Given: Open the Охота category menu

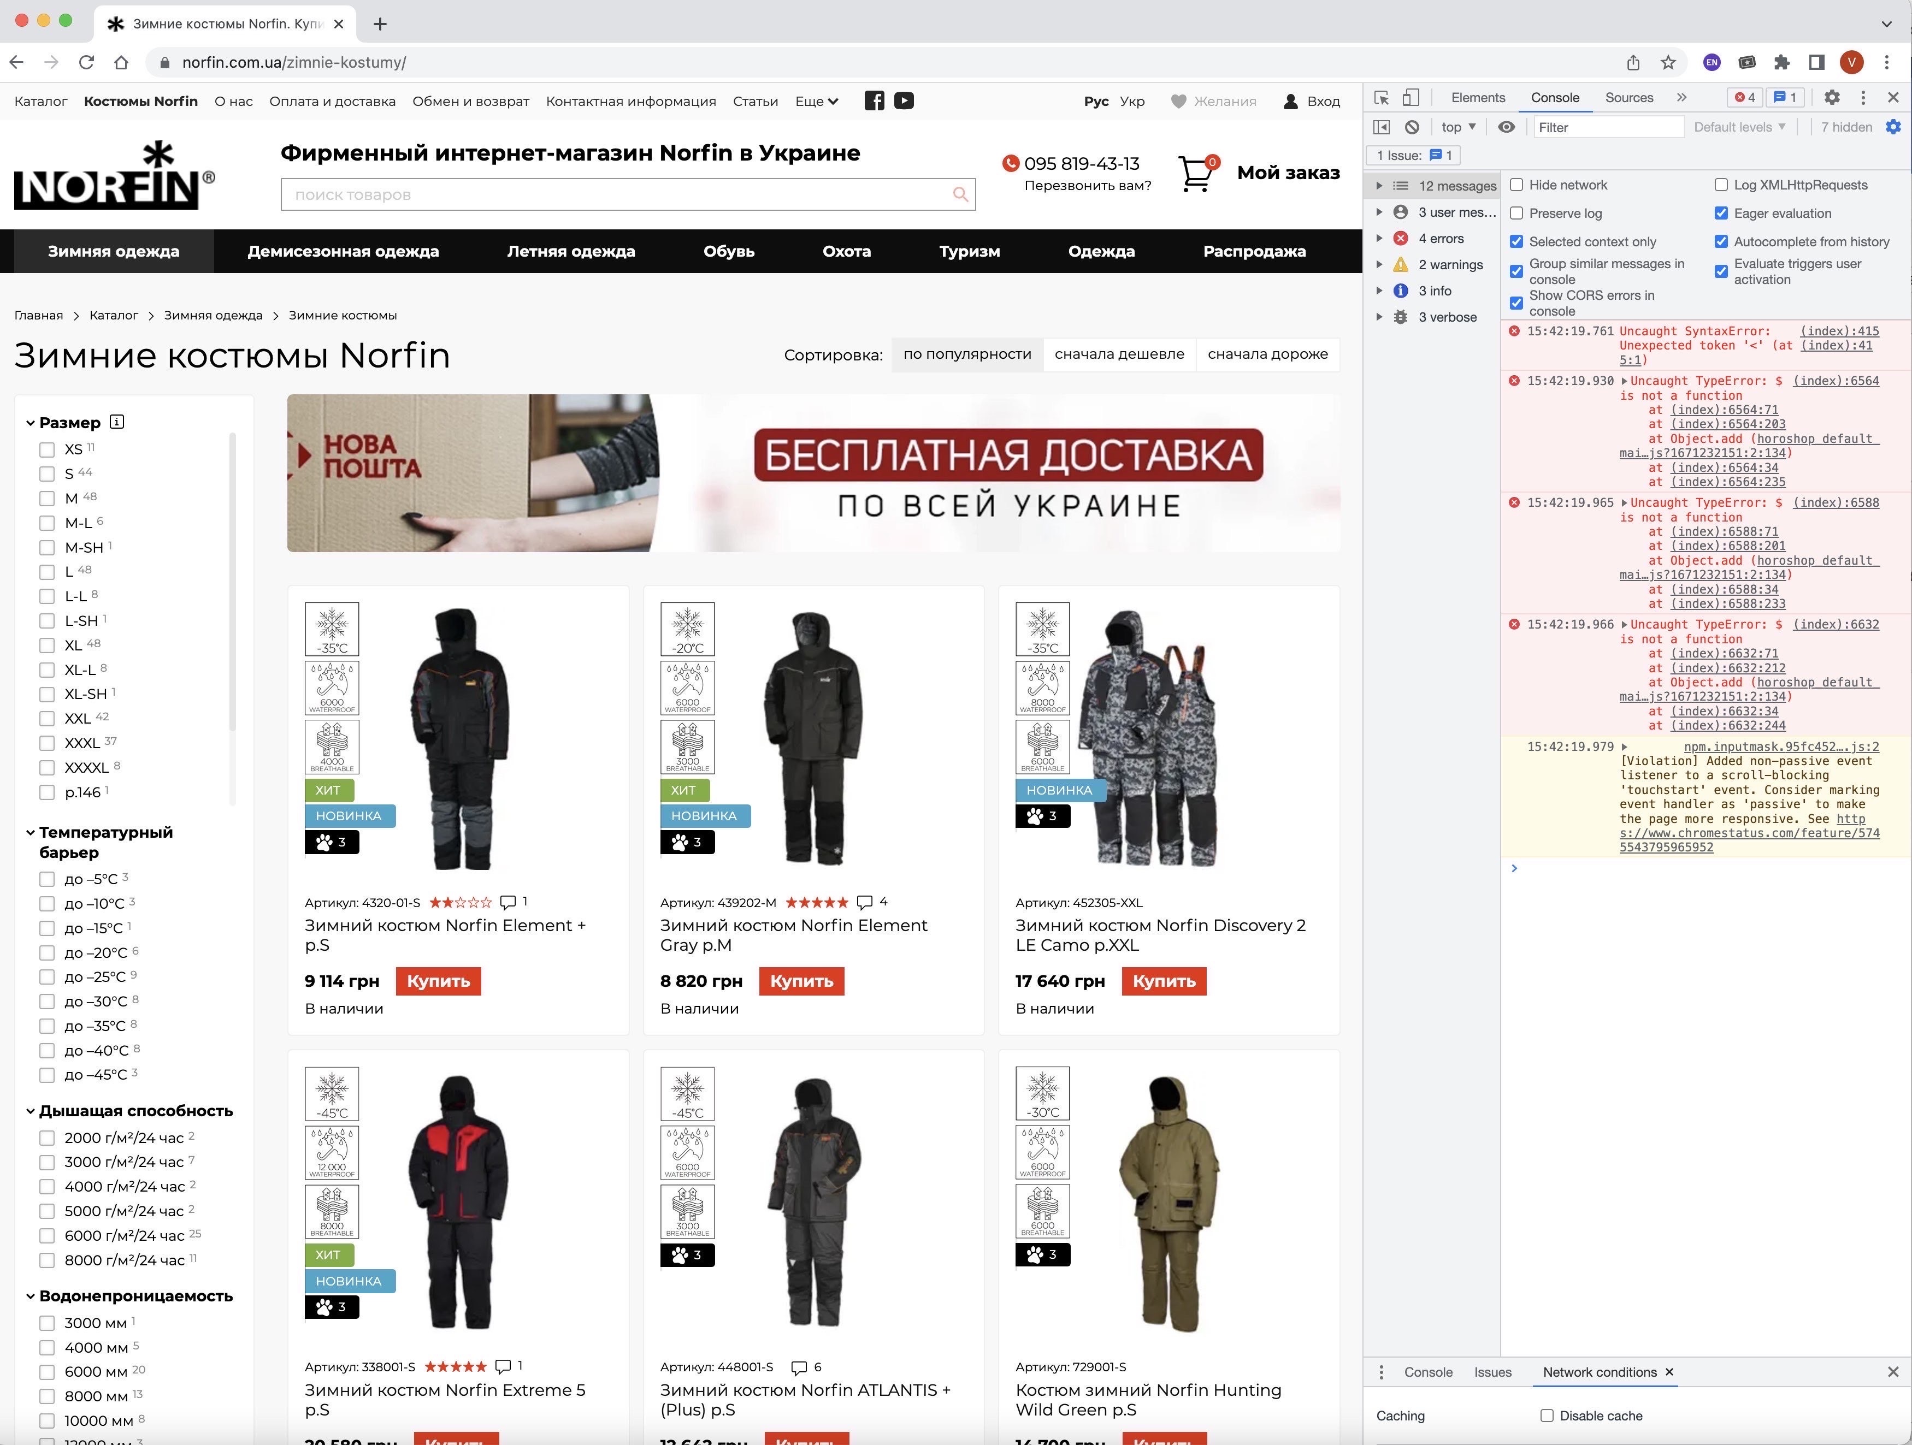Looking at the screenshot, I should click(846, 252).
